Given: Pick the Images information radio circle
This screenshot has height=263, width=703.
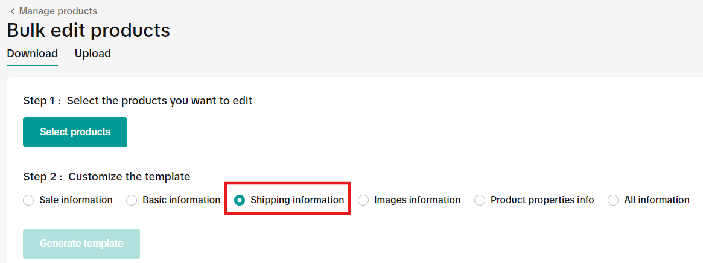Looking at the screenshot, I should pyautogui.click(x=363, y=200).
